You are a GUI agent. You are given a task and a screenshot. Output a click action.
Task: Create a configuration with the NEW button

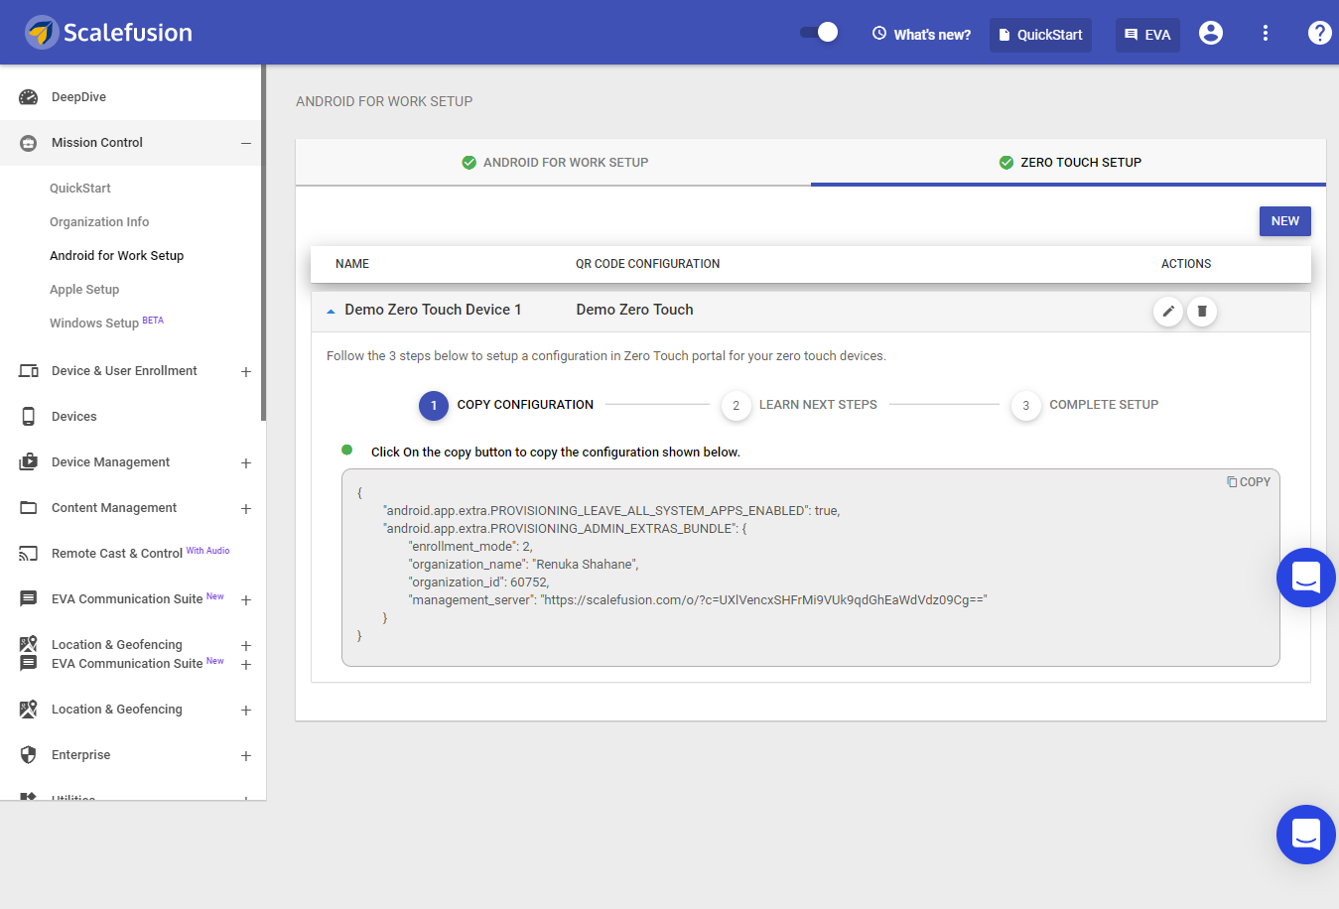pyautogui.click(x=1284, y=220)
